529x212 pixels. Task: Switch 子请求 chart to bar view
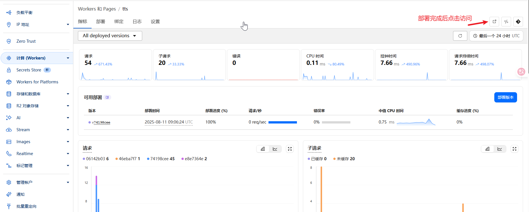487,149
